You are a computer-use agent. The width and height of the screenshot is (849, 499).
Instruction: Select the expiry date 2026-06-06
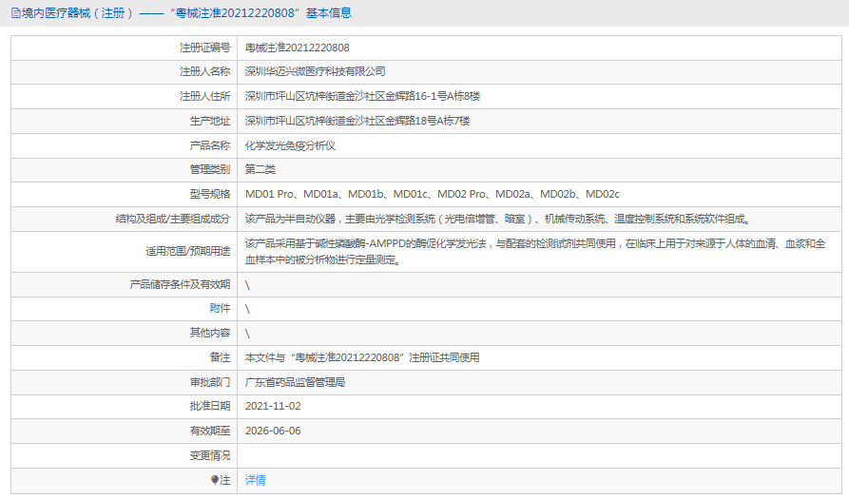click(x=273, y=431)
